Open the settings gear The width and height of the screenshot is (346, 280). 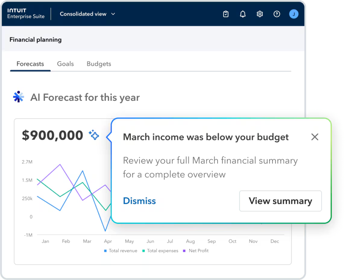[260, 14]
